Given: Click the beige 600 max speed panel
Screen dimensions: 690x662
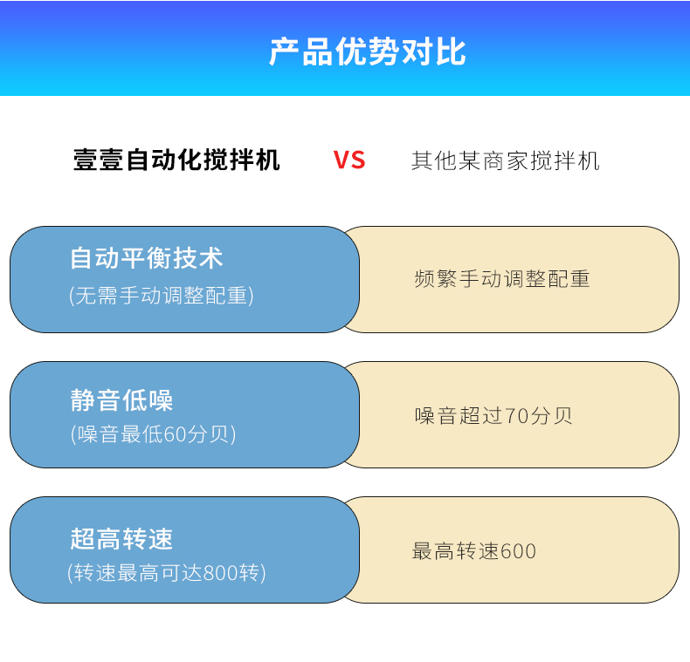Looking at the screenshot, I should pyautogui.click(x=611, y=550).
